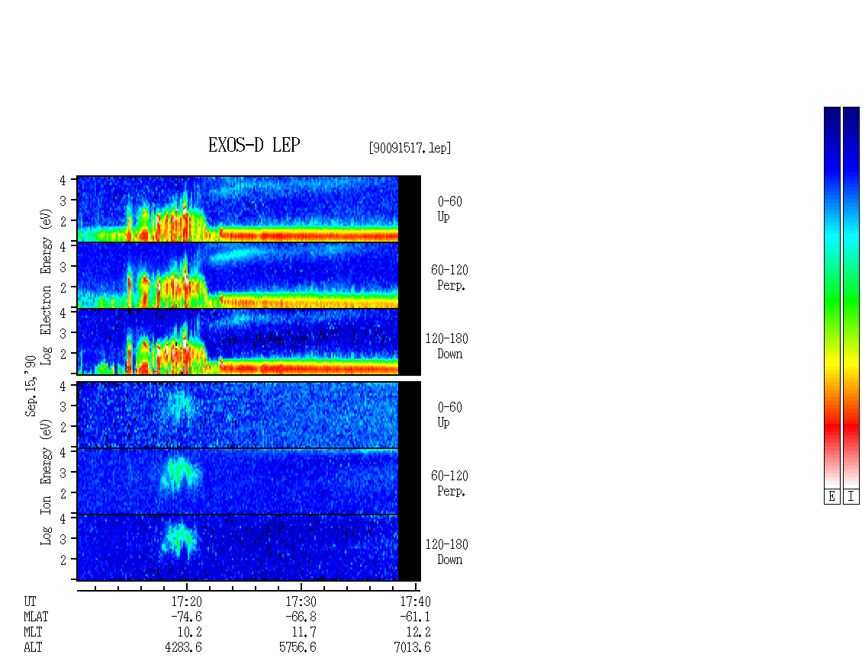The width and height of the screenshot is (862, 667).
Task: Click the MLT value 12.2
Action: point(418,633)
